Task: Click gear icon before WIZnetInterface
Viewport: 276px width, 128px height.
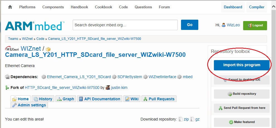Action: click(145, 77)
